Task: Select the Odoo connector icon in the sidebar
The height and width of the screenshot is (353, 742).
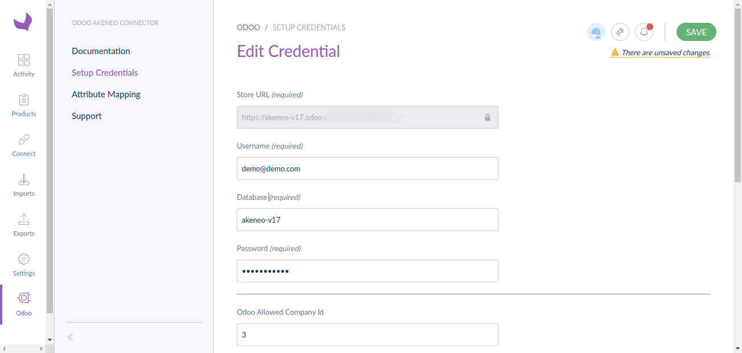Action: pyautogui.click(x=23, y=302)
